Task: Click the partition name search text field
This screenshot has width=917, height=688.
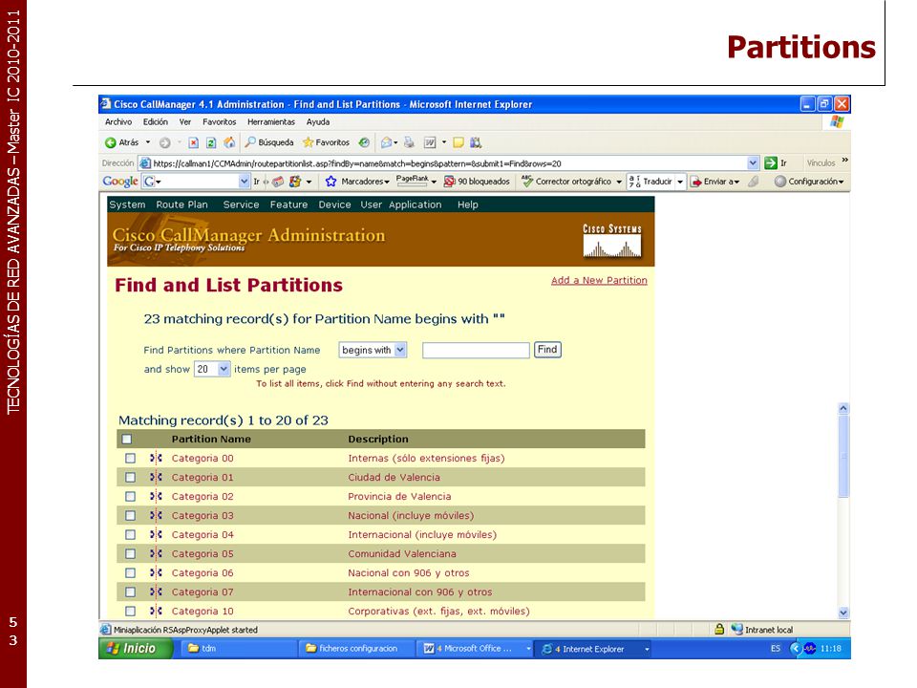Action: [476, 350]
